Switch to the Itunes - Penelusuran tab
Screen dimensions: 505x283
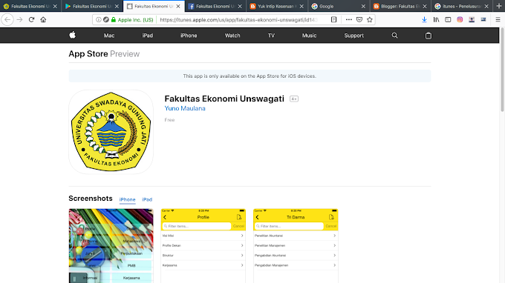pyautogui.click(x=461, y=6)
